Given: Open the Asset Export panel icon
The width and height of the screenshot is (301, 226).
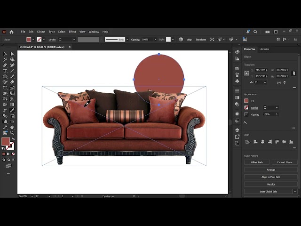Looking at the screenshot, I should [x=237, y=137].
